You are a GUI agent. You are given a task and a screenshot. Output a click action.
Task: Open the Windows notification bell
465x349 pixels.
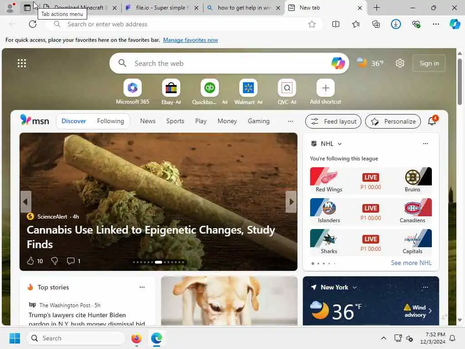(452, 338)
